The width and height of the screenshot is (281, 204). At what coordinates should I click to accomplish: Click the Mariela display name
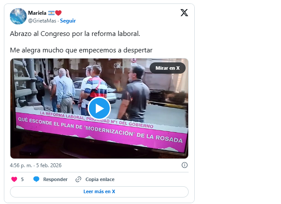(x=37, y=13)
